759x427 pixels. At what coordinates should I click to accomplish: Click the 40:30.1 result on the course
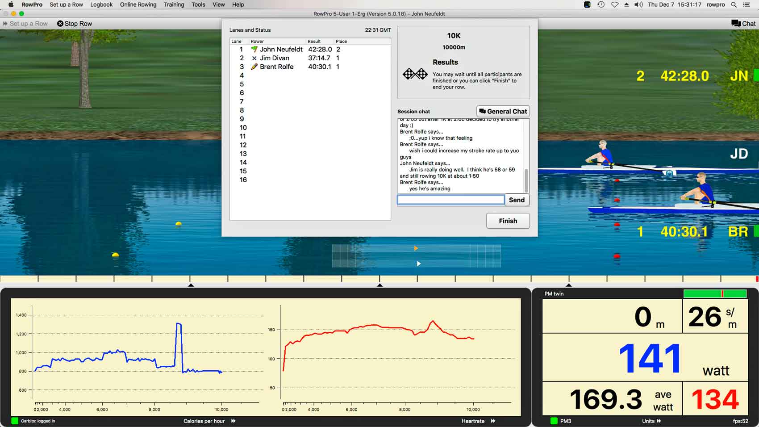click(x=684, y=232)
